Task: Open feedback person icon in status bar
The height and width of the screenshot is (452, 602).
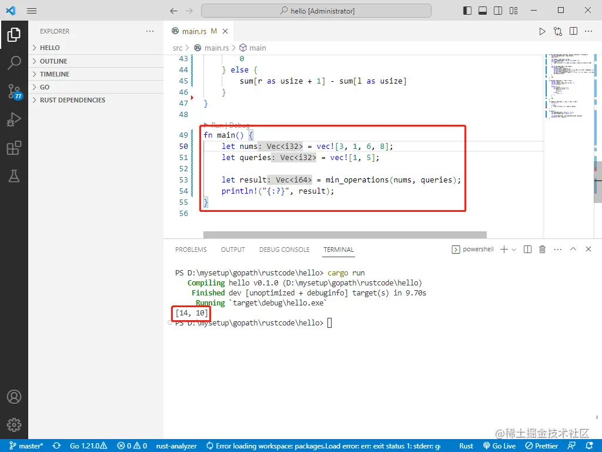Action: tap(571, 446)
